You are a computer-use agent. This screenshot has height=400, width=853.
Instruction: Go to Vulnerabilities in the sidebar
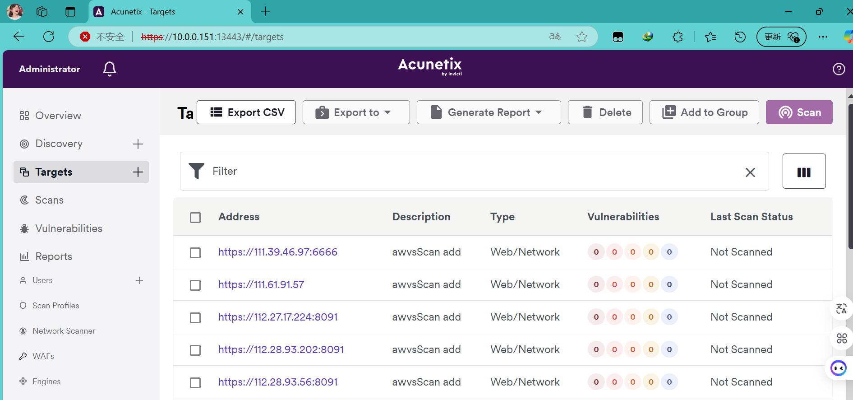[x=69, y=228]
